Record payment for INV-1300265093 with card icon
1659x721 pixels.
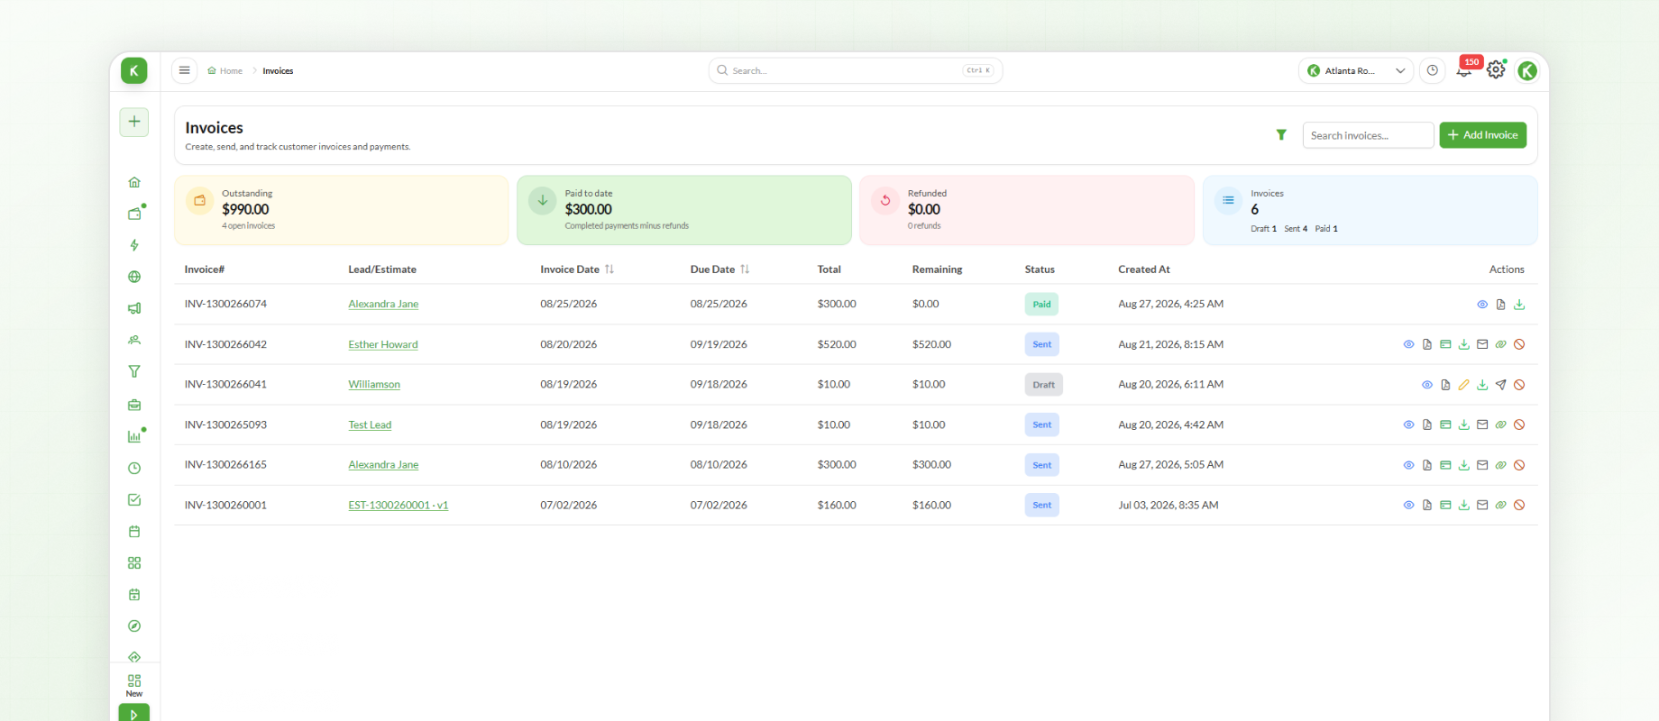[1445, 424]
